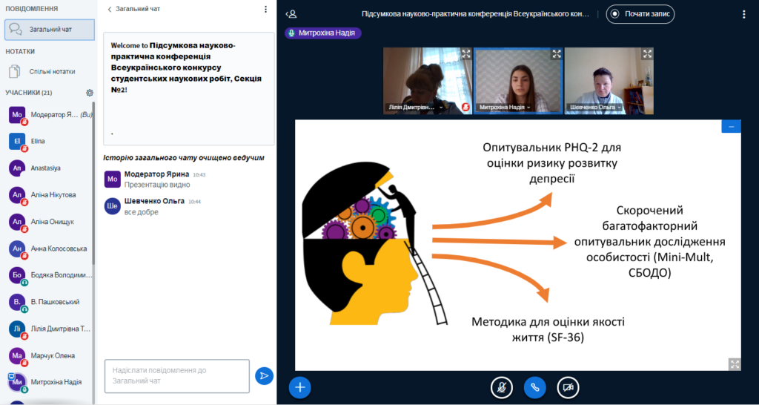This screenshot has height=405, width=759.
Task: Select Загальний чат in the sidebar
Action: (x=49, y=29)
